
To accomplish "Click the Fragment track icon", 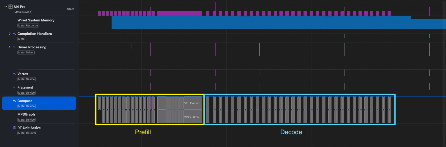I will click(x=14, y=87).
